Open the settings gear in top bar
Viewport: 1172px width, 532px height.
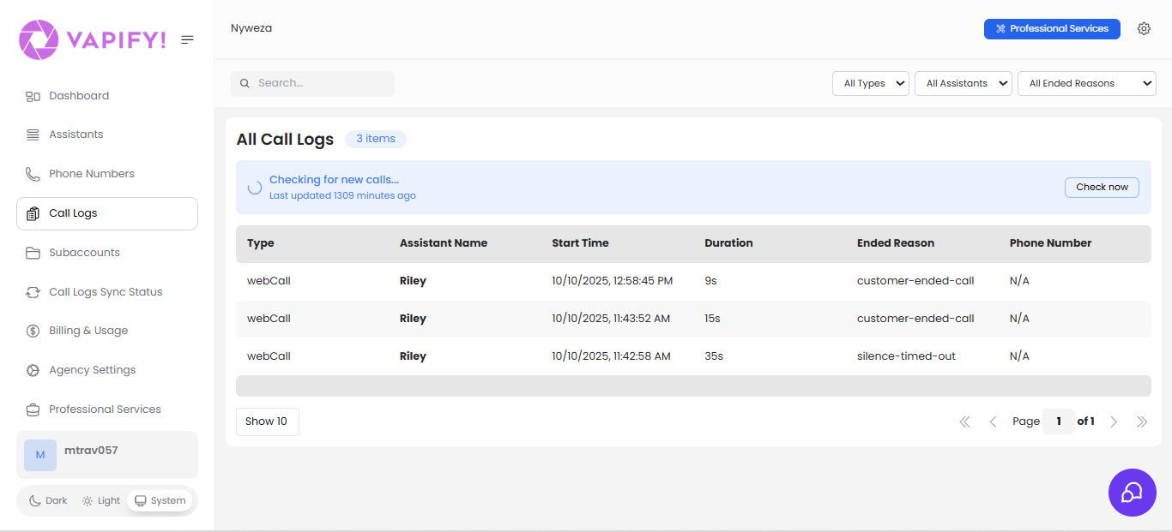(1144, 28)
